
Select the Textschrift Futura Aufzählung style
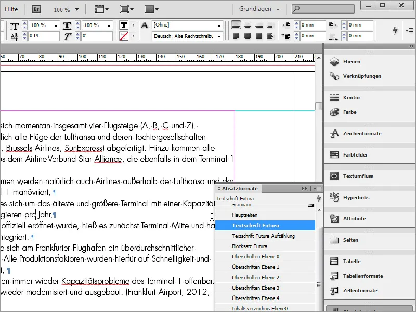[265, 236]
